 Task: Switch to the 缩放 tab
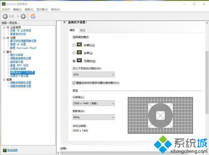coord(72,30)
